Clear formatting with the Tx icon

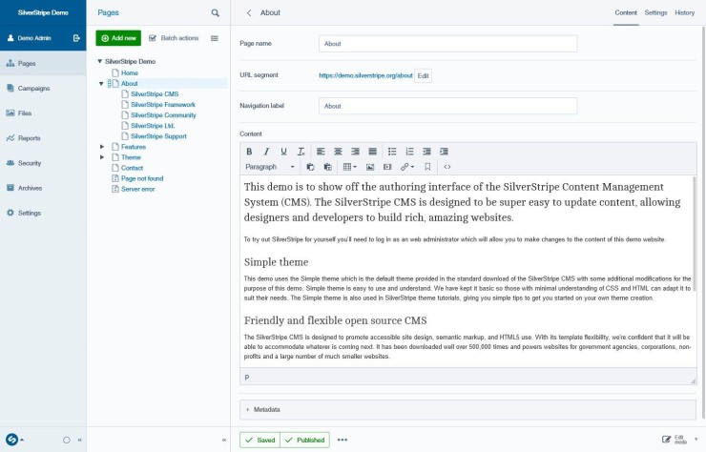(301, 152)
